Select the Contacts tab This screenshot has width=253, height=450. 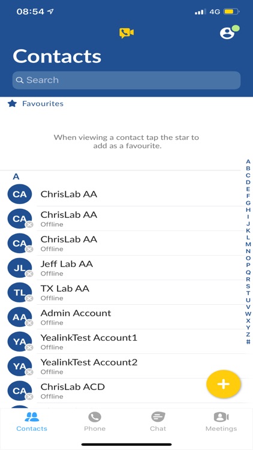pos(32,421)
